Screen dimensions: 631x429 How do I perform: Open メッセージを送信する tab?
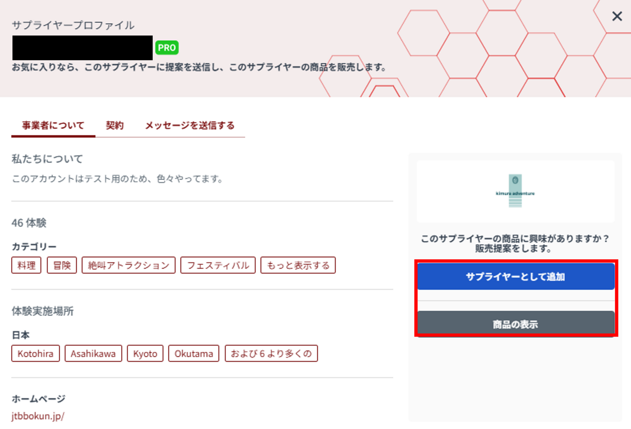point(190,125)
